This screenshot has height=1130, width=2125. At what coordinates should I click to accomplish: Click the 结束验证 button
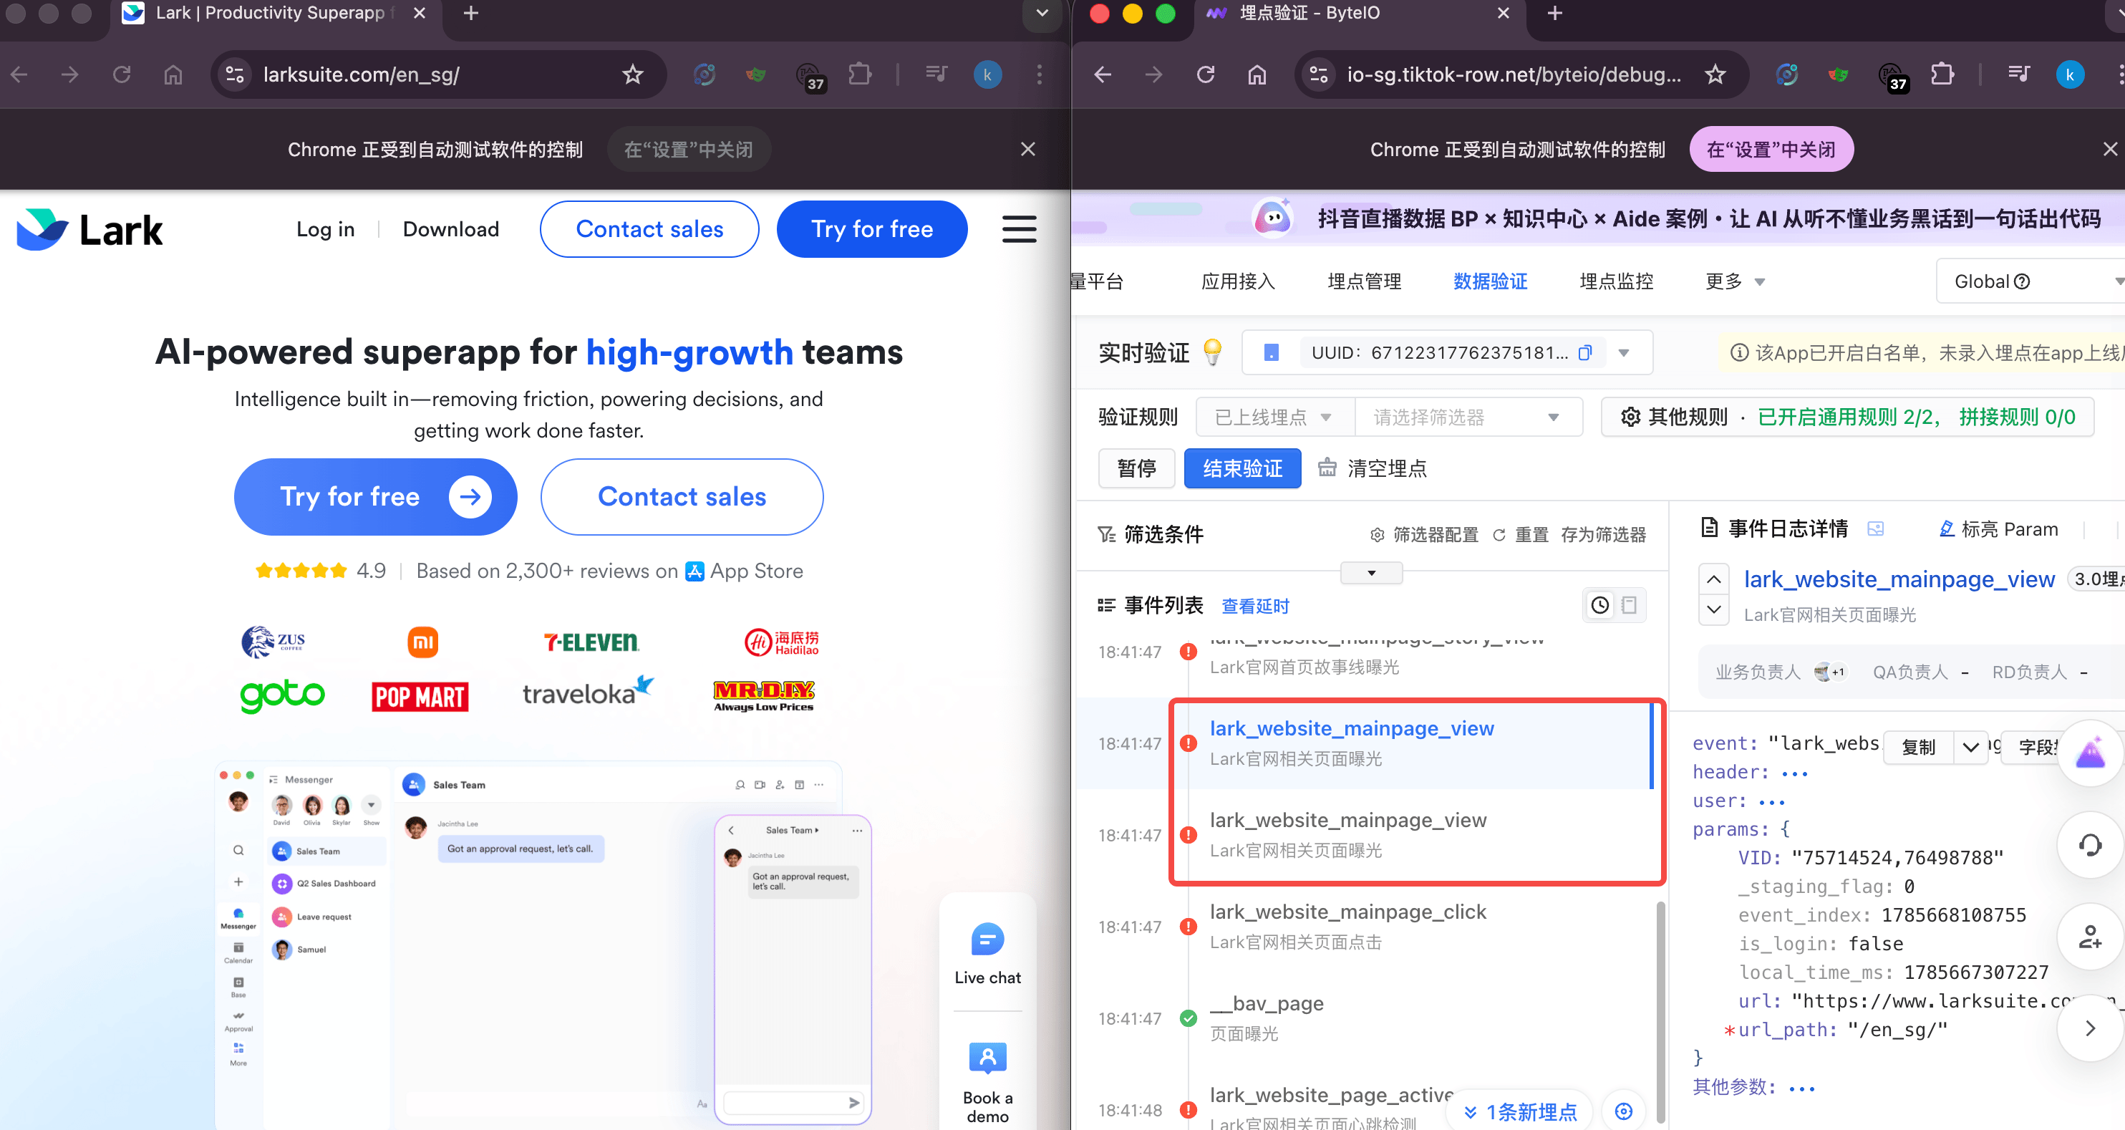coord(1242,468)
